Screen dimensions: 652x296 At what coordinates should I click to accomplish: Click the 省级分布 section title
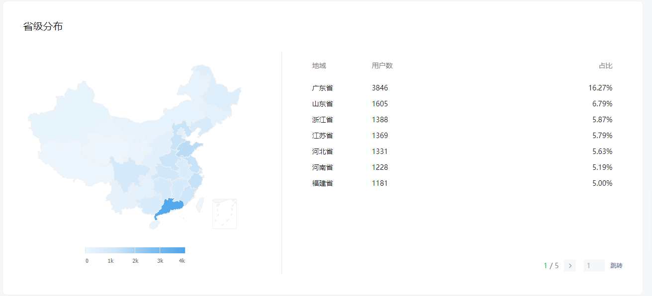[43, 27]
